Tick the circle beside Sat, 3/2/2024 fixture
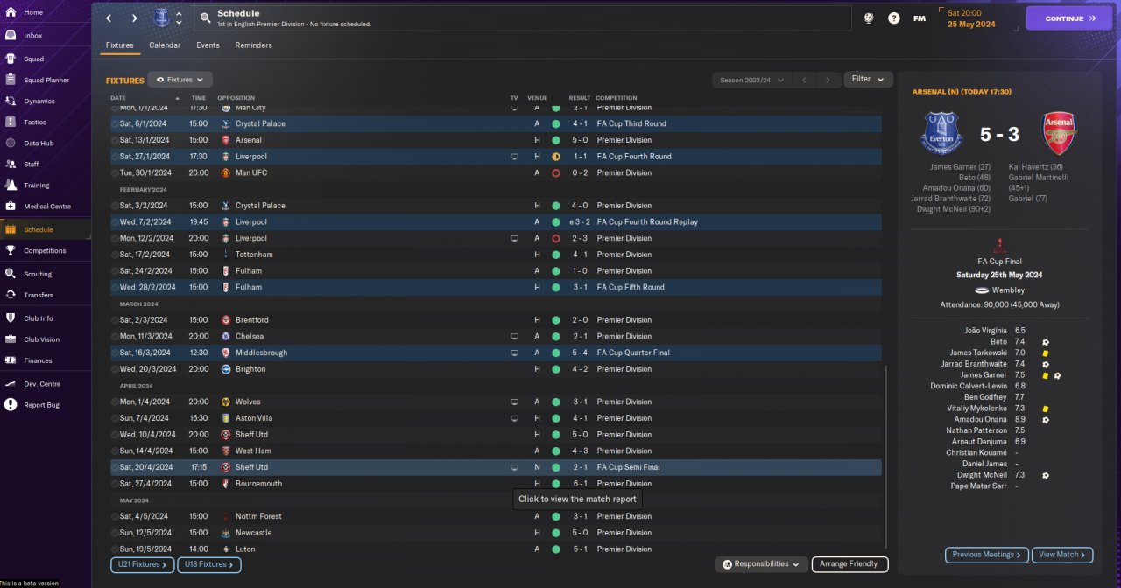 coord(115,206)
